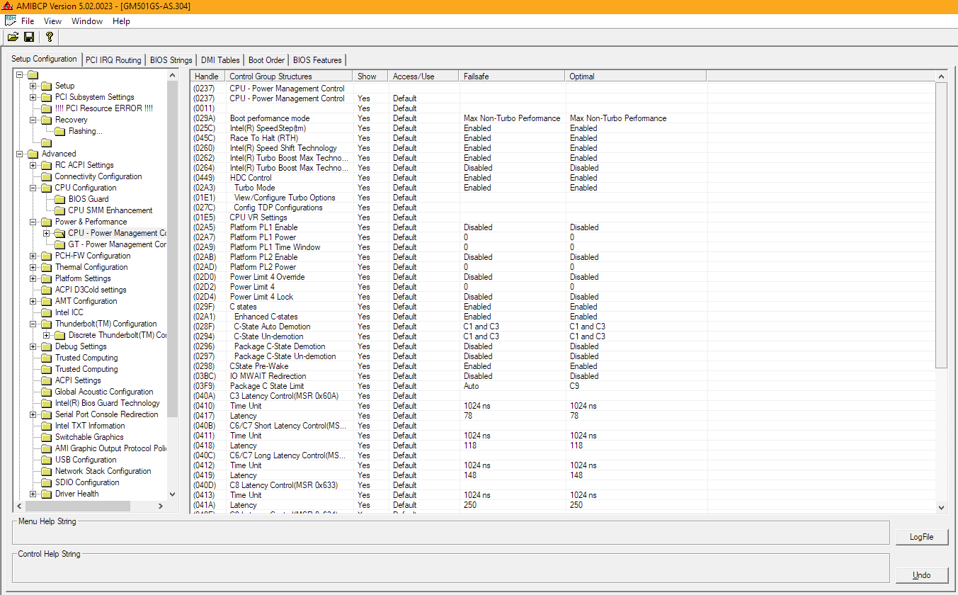The image size is (958, 595).
Task: Expand the Serial Port Console Redirection node
Action: (33, 414)
